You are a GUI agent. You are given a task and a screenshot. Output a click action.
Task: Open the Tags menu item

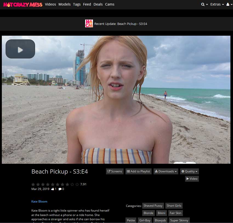click(x=77, y=4)
